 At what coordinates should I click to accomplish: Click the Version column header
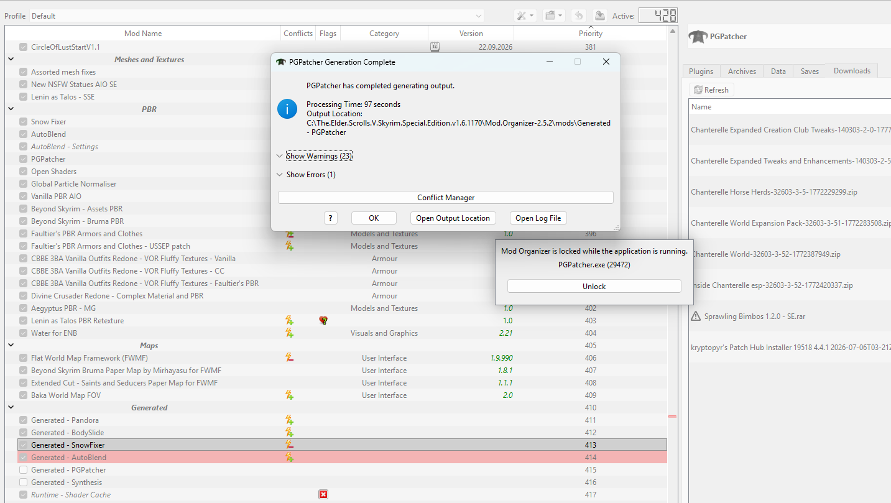(x=471, y=34)
